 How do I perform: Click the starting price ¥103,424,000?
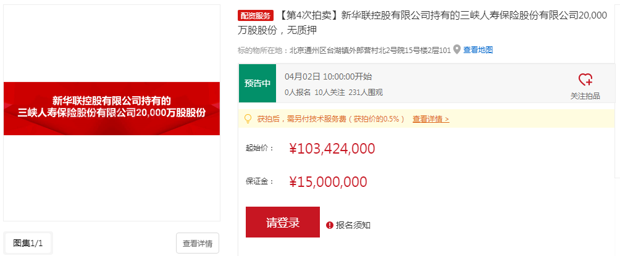(x=332, y=148)
